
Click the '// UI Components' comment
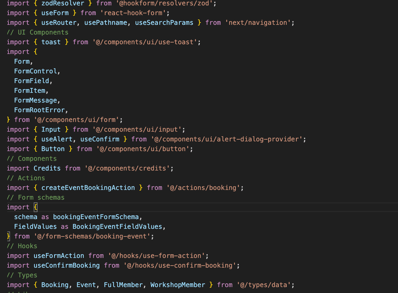tap(38, 32)
